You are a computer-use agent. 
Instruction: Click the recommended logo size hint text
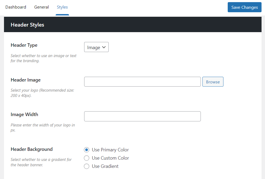pos(42,93)
